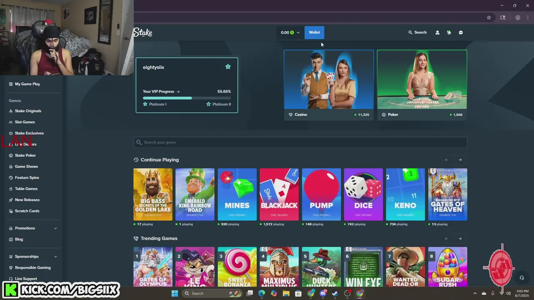Screen dimensions: 534x300
Task: Open the user profile icon
Action: click(437, 32)
